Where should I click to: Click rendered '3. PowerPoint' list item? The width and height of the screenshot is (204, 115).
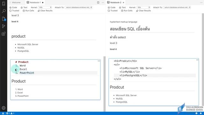(x=22, y=96)
